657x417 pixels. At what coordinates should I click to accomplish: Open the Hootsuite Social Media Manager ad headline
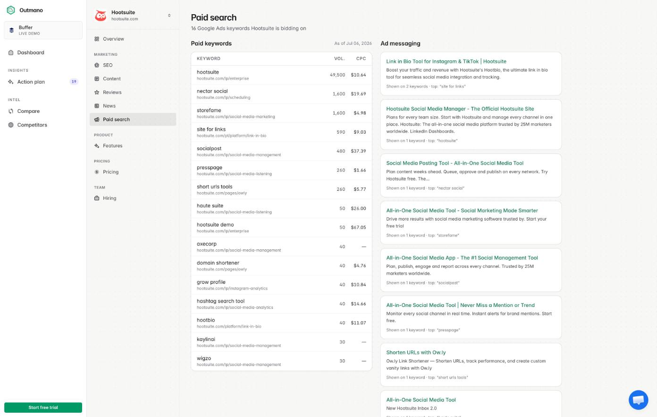[x=460, y=109]
